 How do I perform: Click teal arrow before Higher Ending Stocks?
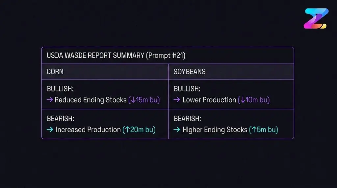tap(177, 129)
